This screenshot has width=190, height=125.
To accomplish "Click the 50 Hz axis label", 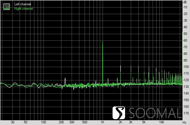I will [x=25, y=122].
